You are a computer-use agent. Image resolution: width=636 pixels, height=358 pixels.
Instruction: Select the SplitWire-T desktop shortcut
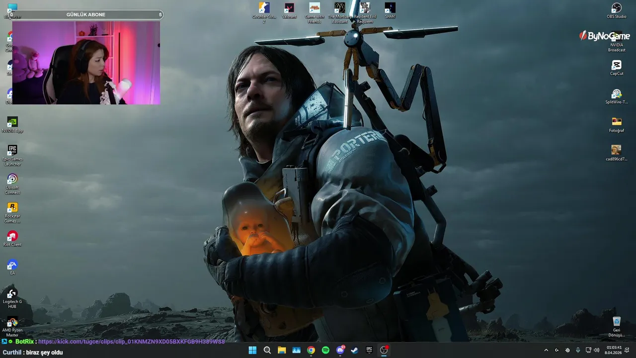[617, 96]
